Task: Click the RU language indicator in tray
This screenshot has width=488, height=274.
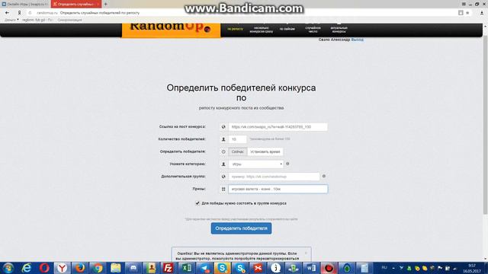Action: [x=384, y=267]
